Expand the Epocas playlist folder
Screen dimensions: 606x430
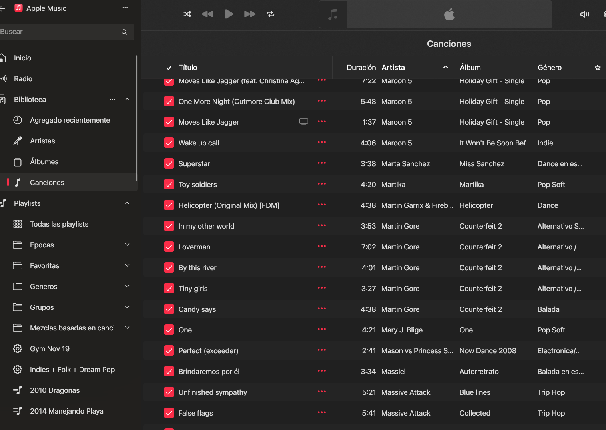[127, 245]
